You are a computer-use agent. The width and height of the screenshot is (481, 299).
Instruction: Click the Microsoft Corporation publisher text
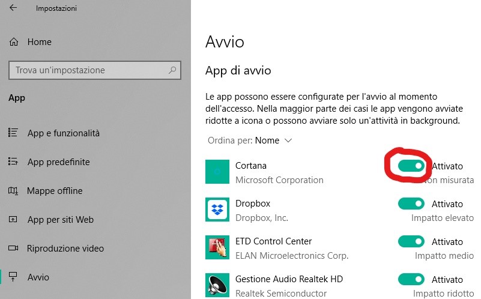coord(279,180)
